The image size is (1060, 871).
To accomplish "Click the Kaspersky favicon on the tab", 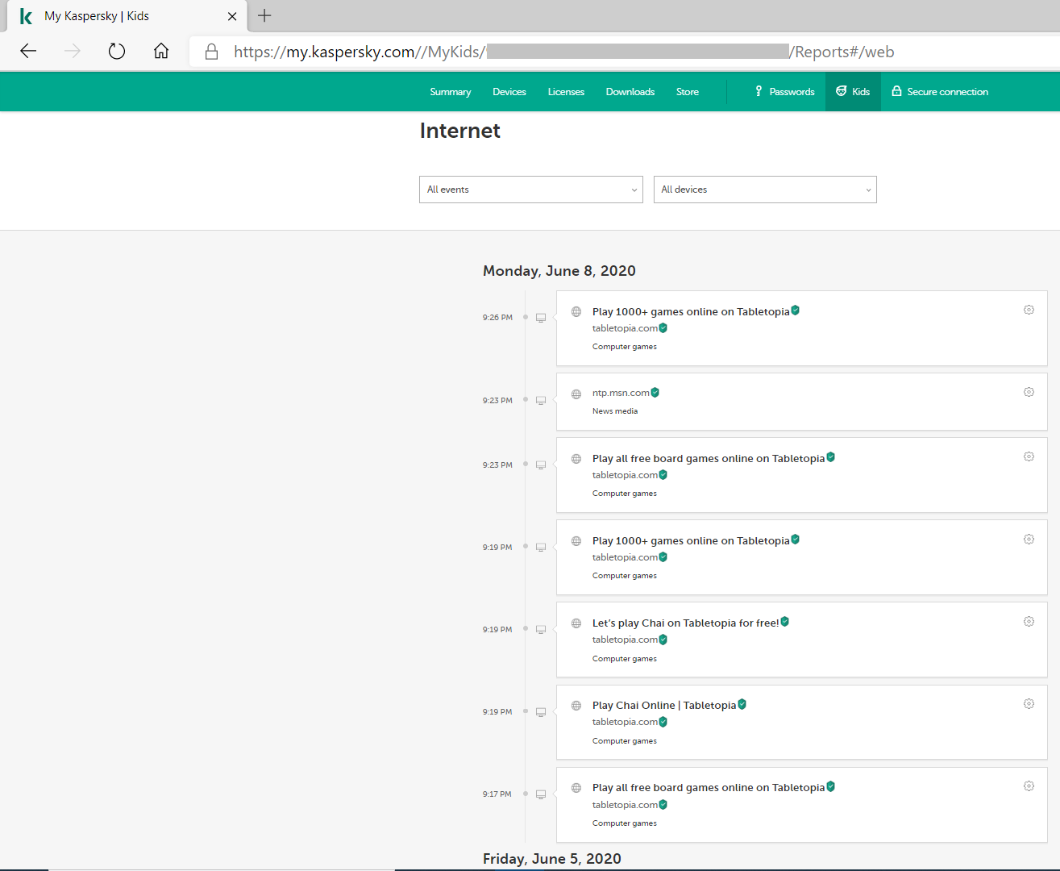I will 26,16.
